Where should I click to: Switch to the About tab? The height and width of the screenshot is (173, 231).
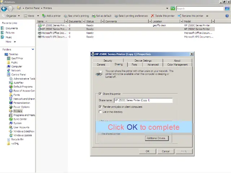tap(177, 61)
